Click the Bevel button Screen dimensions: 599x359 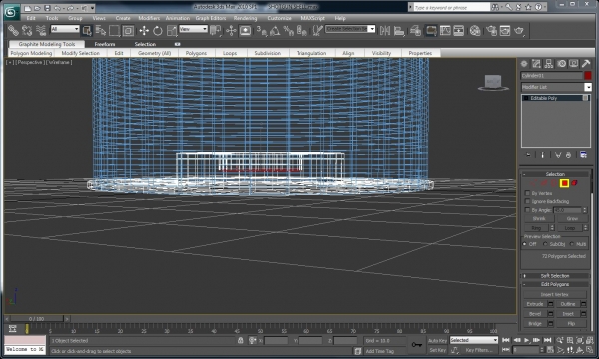click(x=535, y=314)
